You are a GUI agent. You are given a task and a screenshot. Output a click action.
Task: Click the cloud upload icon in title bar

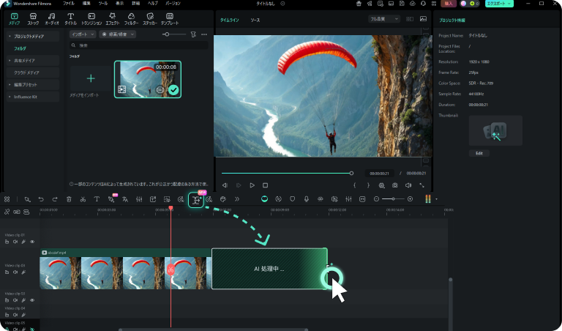[413, 4]
